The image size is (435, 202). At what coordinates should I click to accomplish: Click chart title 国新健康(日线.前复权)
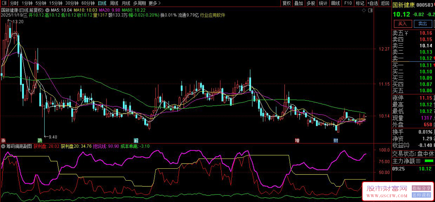pyautogui.click(x=22, y=10)
